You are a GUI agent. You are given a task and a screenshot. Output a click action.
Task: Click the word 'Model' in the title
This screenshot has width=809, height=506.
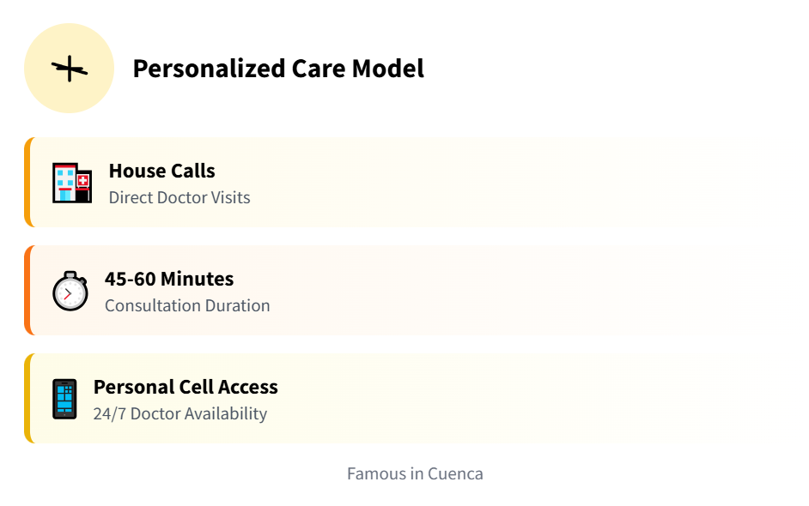tap(388, 69)
